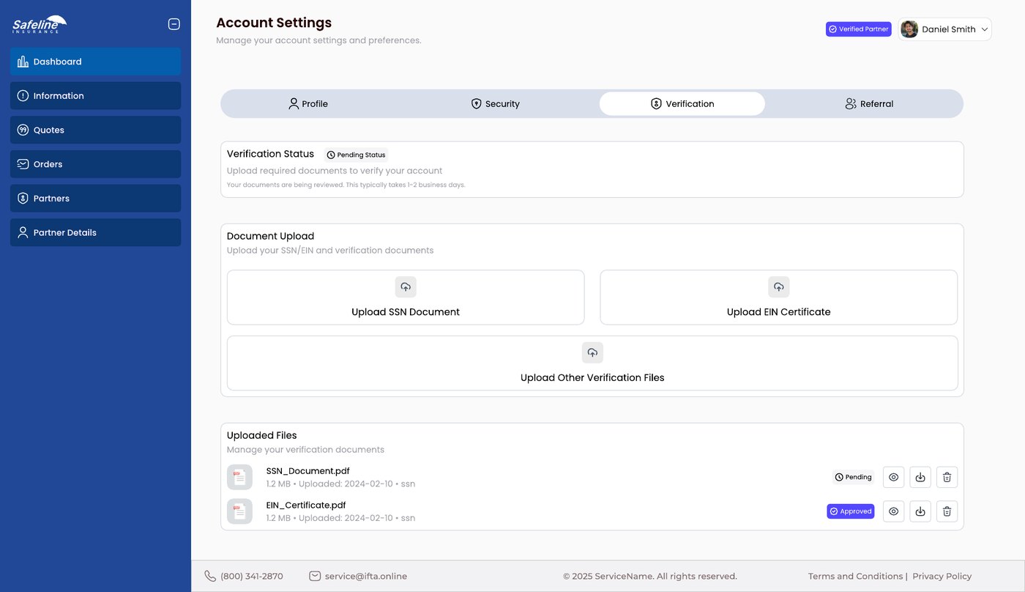Delete EIN_Certificate.pdf with trash icon
Viewport: 1025px width, 592px height.
click(947, 511)
